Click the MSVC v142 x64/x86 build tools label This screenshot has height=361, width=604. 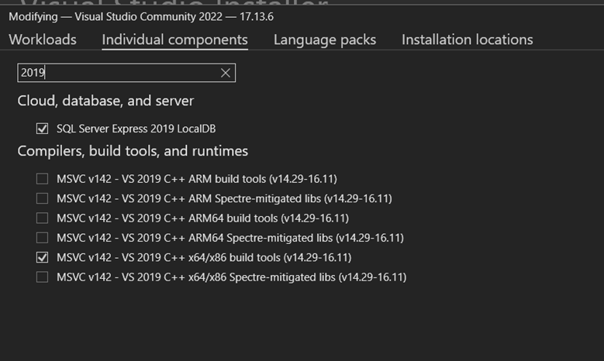(x=204, y=257)
